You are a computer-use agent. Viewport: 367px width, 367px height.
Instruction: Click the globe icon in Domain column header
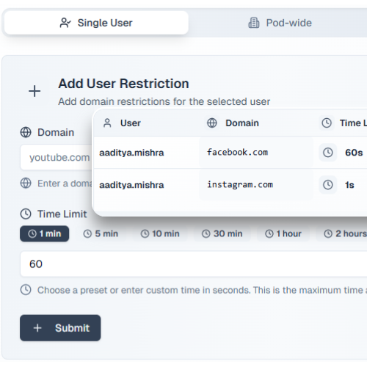(212, 123)
